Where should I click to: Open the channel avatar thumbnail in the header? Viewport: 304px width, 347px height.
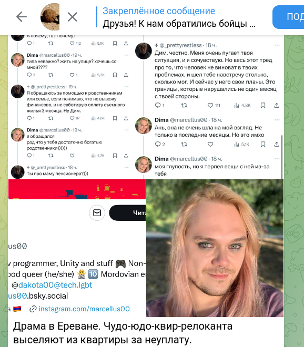point(50,17)
